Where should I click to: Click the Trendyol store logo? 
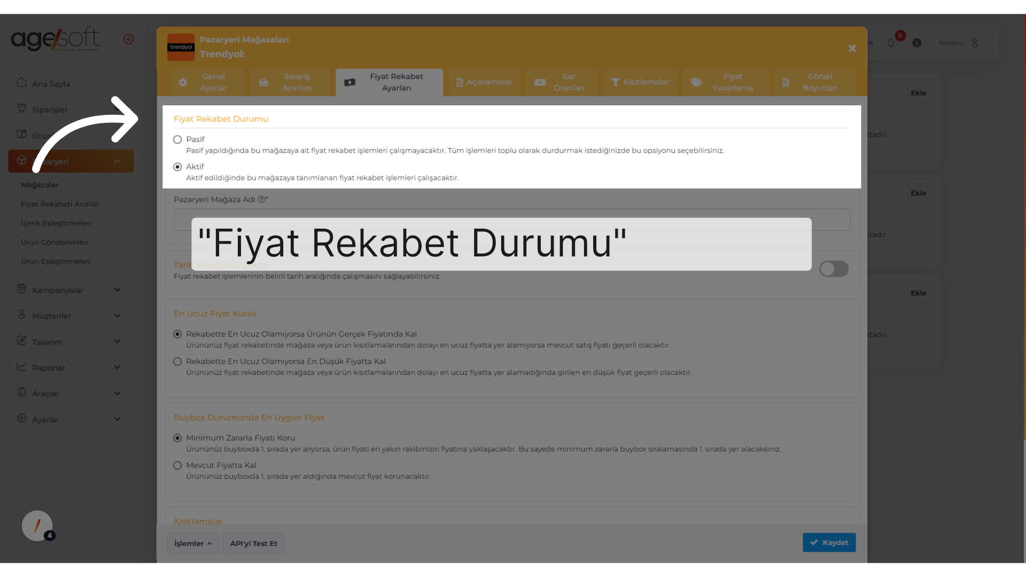point(181,47)
